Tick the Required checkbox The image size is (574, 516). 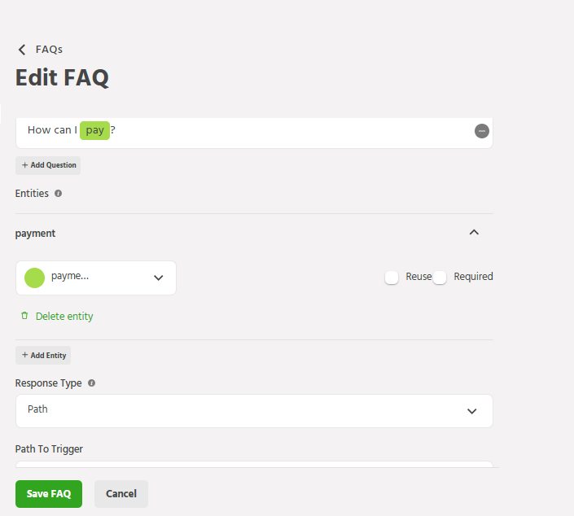point(440,278)
